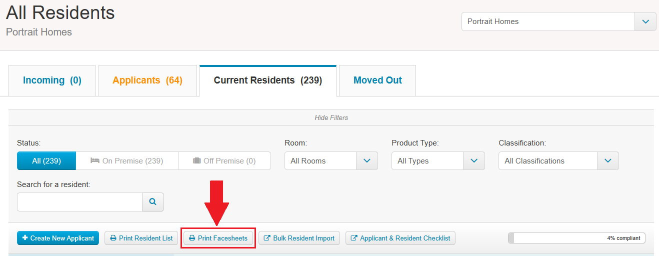The width and height of the screenshot is (659, 256).
Task: Expand the All Rooms dropdown
Action: 331,161
